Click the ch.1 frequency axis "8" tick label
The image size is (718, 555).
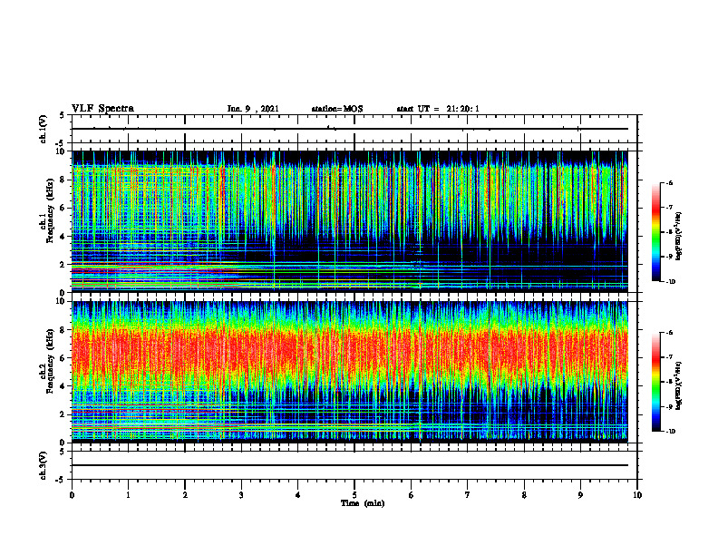(63, 180)
